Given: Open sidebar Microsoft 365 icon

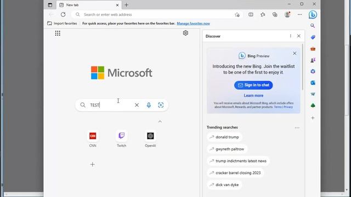Looking at the screenshot, I should (x=313, y=72).
